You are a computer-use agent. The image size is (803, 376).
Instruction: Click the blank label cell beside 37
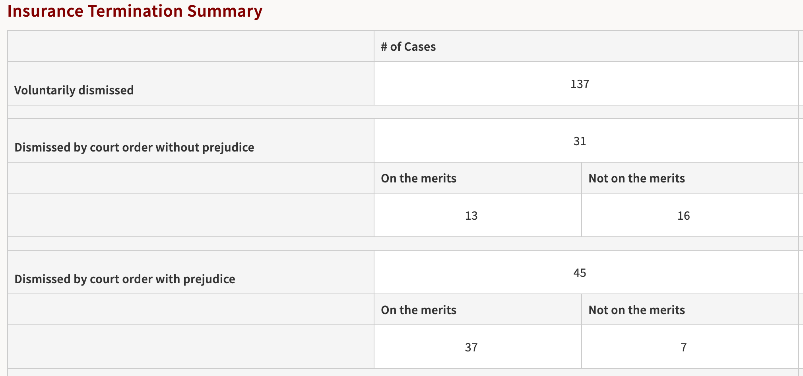191,347
